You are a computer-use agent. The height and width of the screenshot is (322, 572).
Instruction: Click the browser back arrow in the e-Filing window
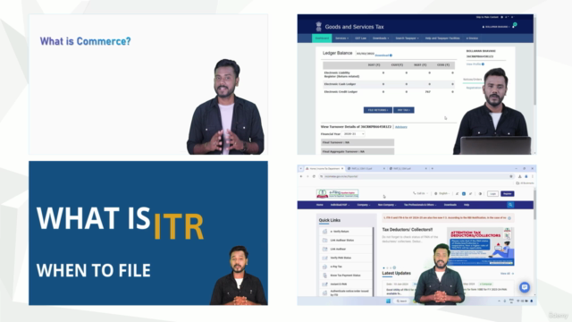(301, 176)
